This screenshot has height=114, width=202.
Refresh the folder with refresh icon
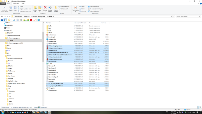coord(174,16)
